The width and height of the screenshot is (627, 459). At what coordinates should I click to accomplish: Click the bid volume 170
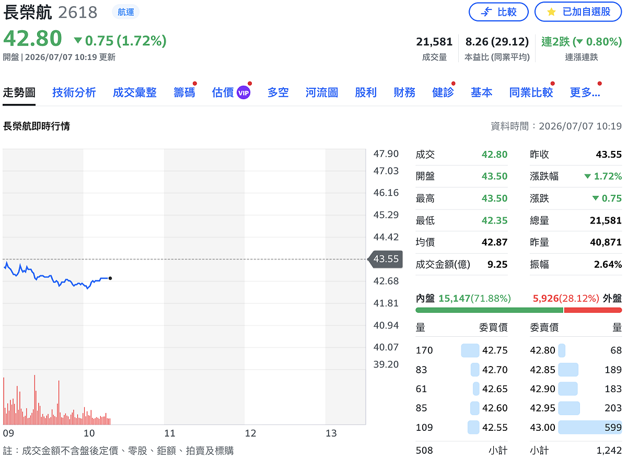click(424, 350)
